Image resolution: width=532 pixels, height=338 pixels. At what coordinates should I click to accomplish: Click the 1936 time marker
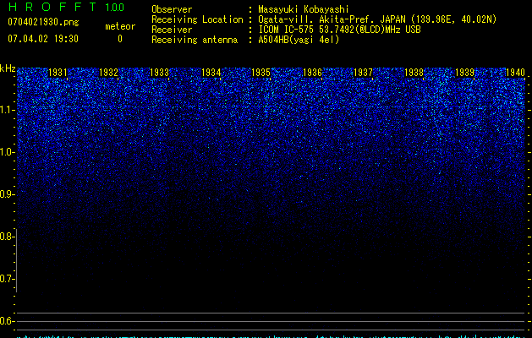tap(312, 72)
